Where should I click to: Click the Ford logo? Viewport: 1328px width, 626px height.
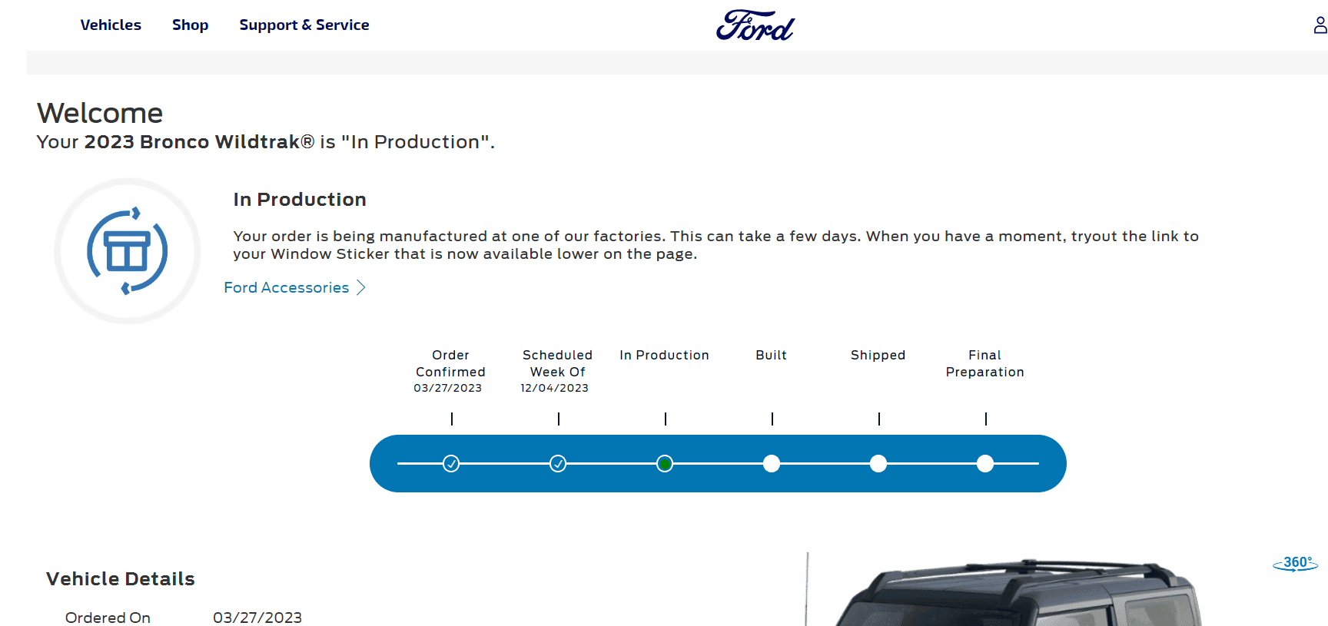tap(755, 25)
